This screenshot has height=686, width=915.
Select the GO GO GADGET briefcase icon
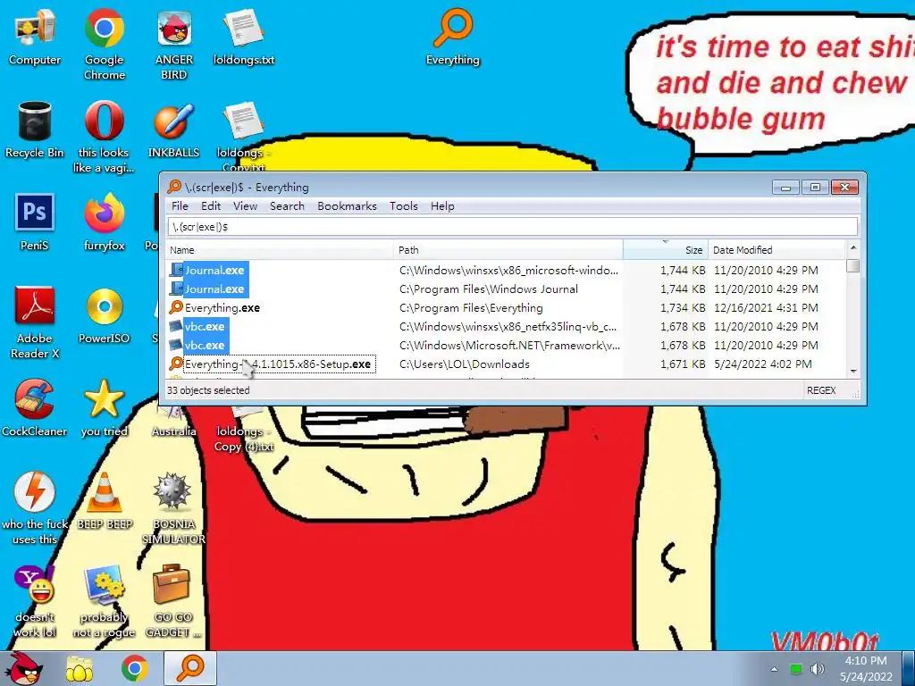174,601
